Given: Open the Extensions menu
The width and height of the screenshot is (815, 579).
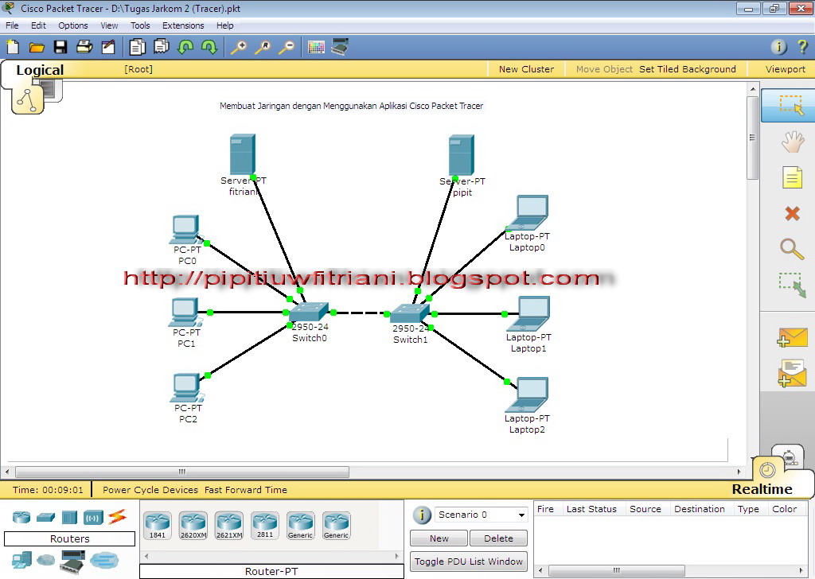Looking at the screenshot, I should tap(183, 25).
